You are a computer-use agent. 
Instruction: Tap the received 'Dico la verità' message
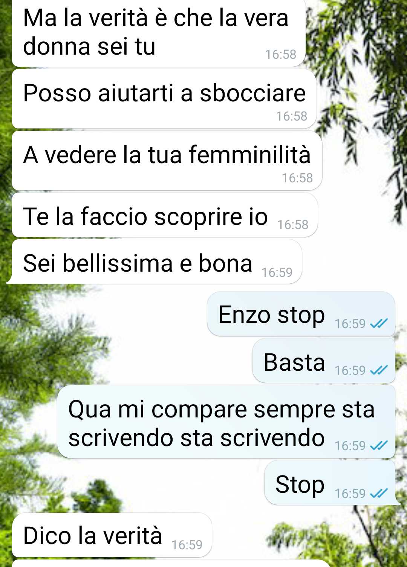pyautogui.click(x=112, y=535)
